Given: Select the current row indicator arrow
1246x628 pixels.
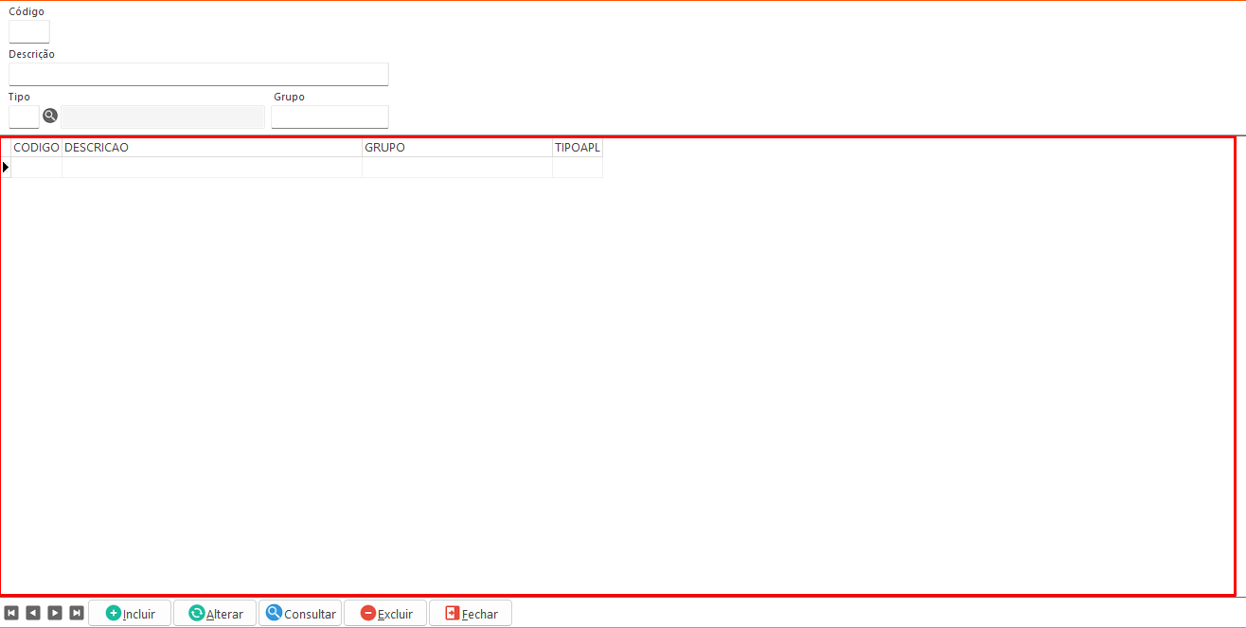Looking at the screenshot, I should coord(6,168).
